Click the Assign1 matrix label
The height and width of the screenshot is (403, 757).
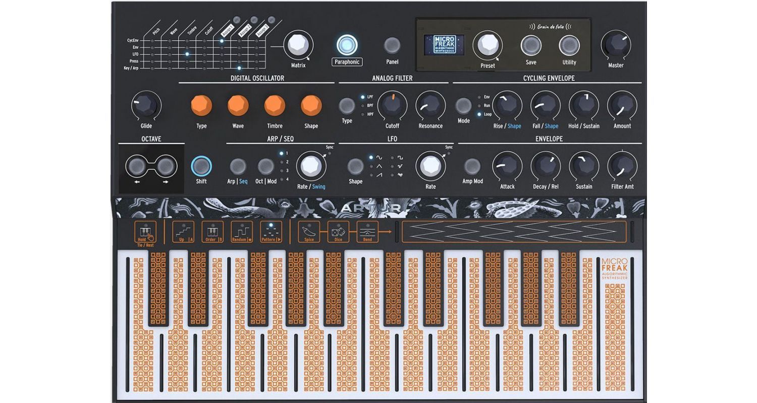[227, 30]
